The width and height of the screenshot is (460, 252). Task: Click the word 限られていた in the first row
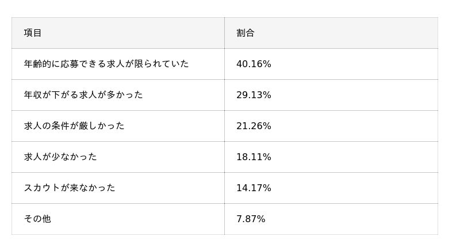point(161,64)
